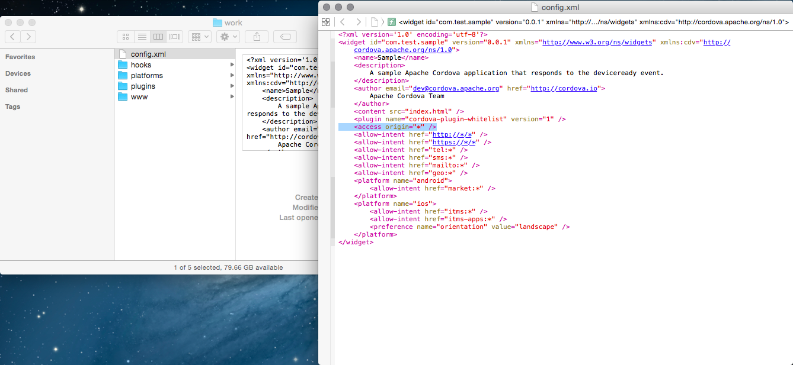This screenshot has width=793, height=365.
Task: Switch Finder to Cover Flow view
Action: [175, 37]
